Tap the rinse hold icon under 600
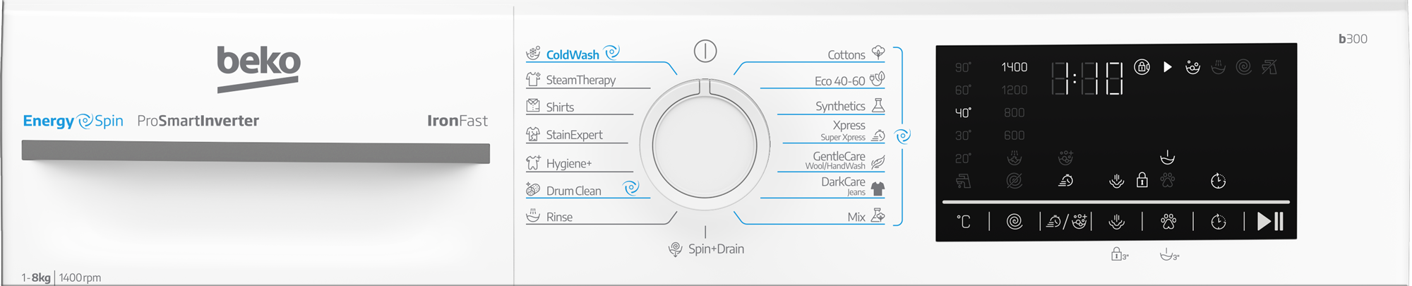This screenshot has height=286, width=1412. pyautogui.click(x=1015, y=157)
